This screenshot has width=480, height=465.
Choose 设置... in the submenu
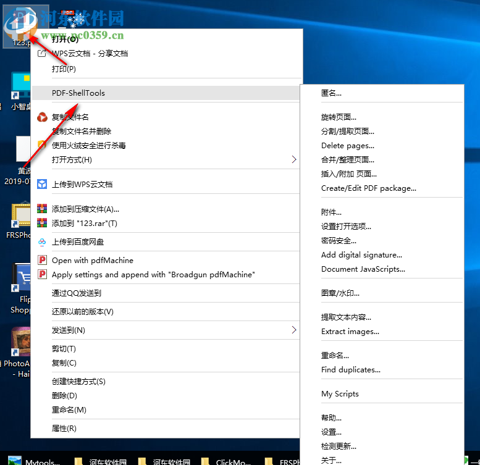coord(331,432)
